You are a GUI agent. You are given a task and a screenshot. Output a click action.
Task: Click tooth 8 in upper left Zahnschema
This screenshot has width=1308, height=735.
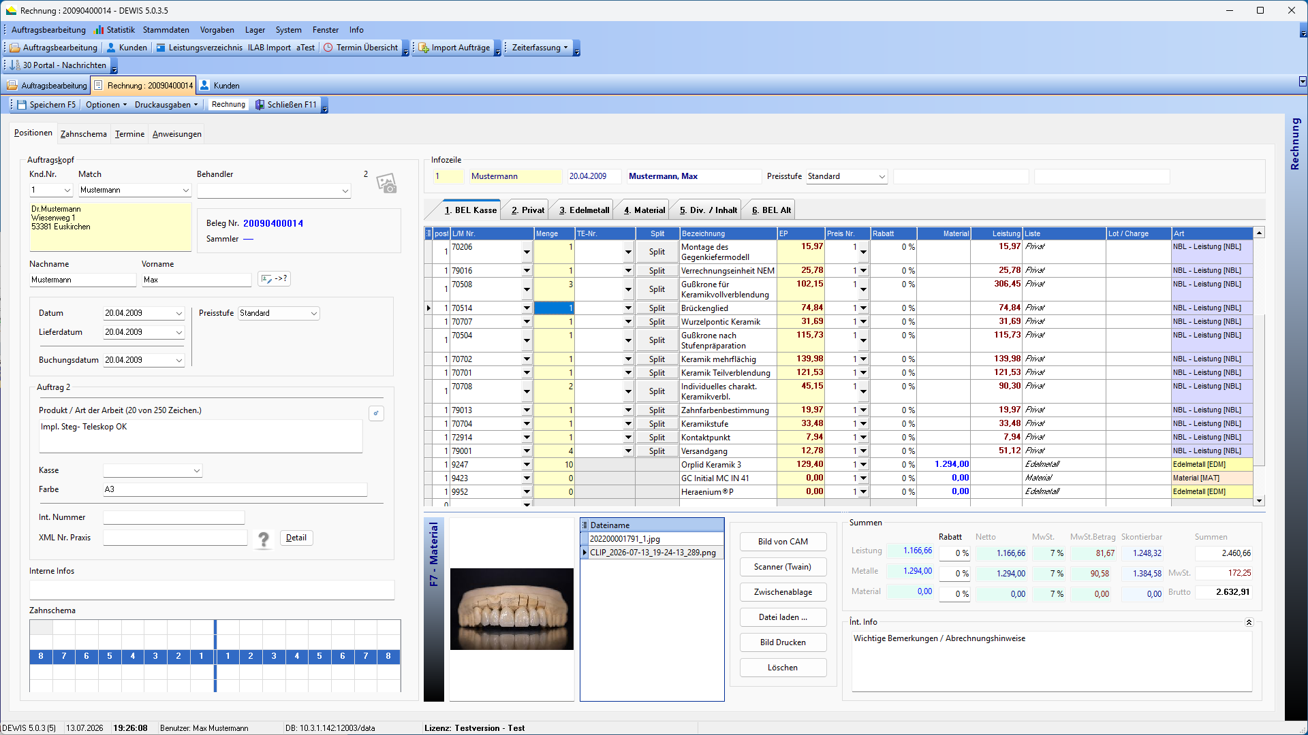tap(41, 657)
